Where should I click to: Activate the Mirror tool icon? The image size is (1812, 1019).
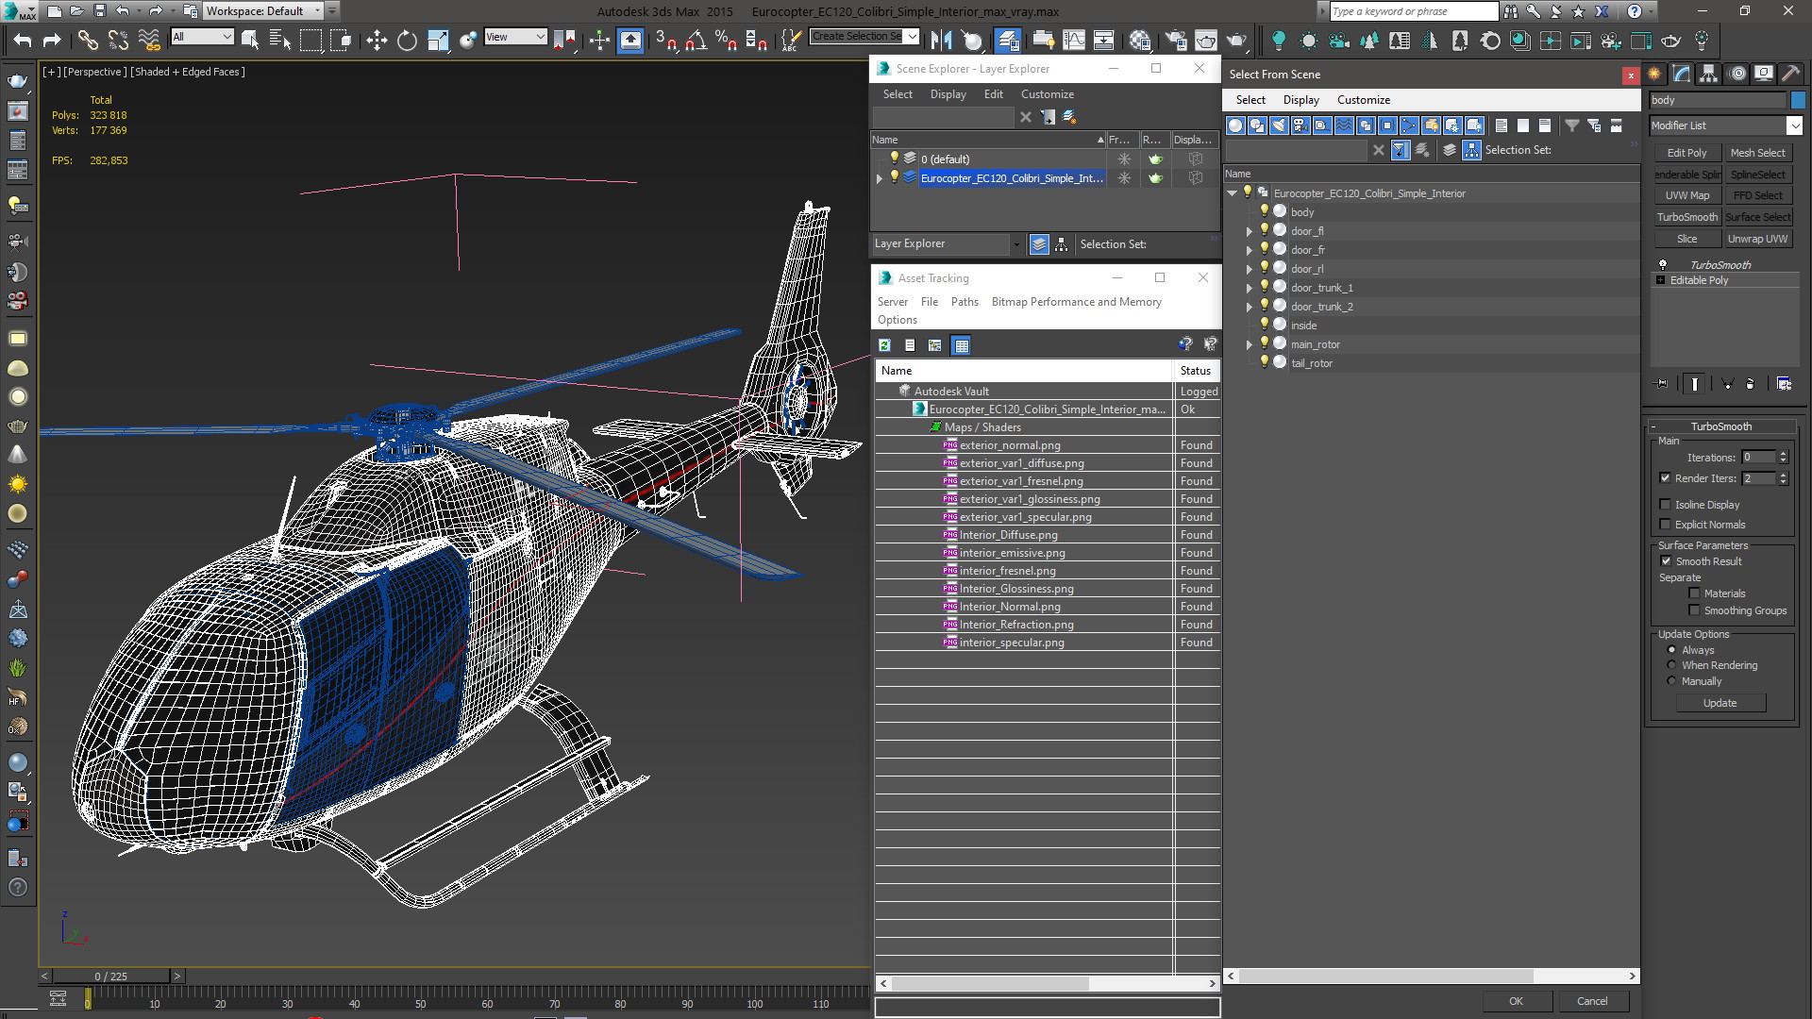pyautogui.click(x=941, y=40)
